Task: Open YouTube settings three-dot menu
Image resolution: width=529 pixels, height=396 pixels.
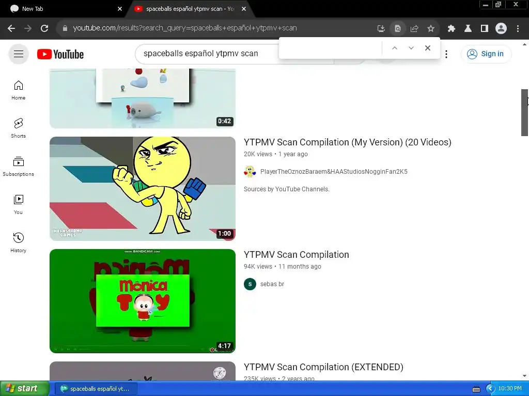Action: click(446, 54)
